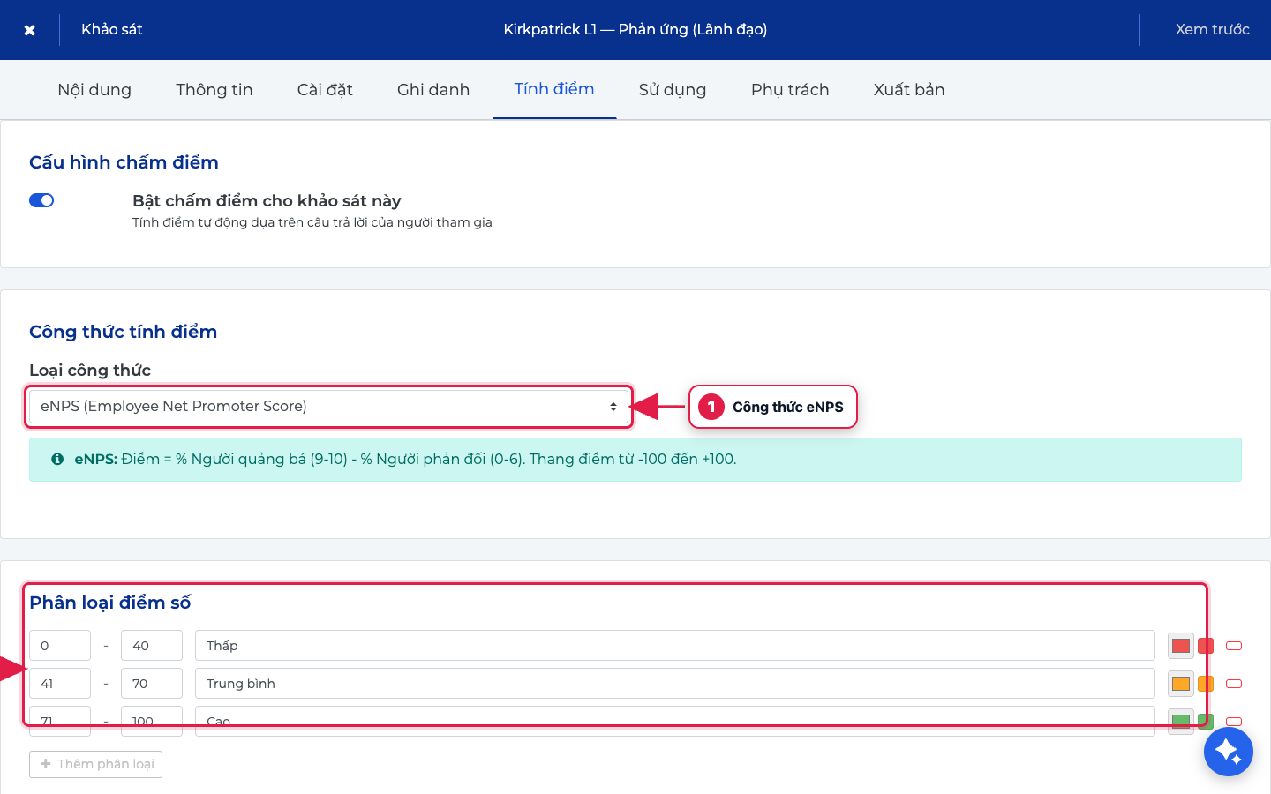Switch to the Thông tin tab

214,89
